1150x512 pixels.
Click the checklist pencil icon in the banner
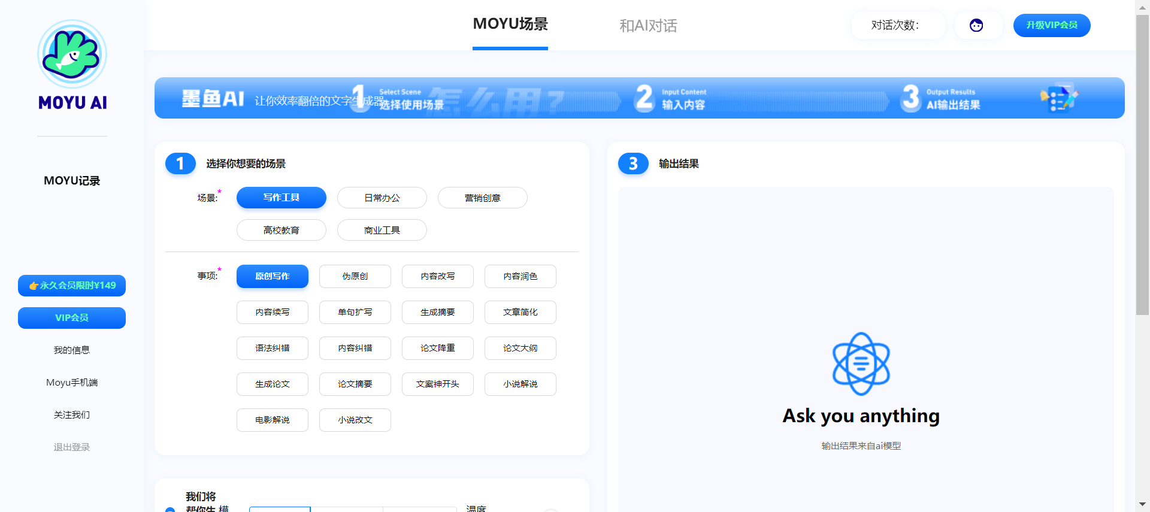click(x=1059, y=98)
